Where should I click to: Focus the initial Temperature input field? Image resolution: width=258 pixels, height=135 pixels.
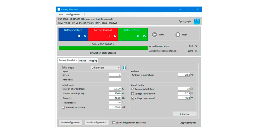pos(115,102)
